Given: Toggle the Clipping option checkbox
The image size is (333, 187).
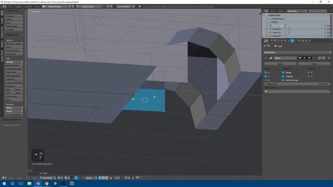Looking at the screenshot, I should 283,76.
